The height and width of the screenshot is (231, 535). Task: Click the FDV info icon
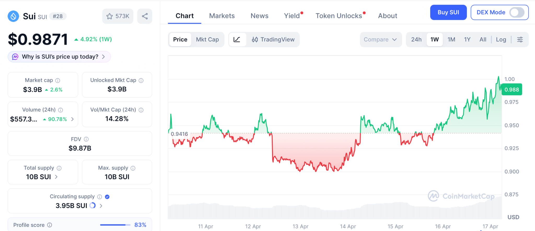[86, 139]
